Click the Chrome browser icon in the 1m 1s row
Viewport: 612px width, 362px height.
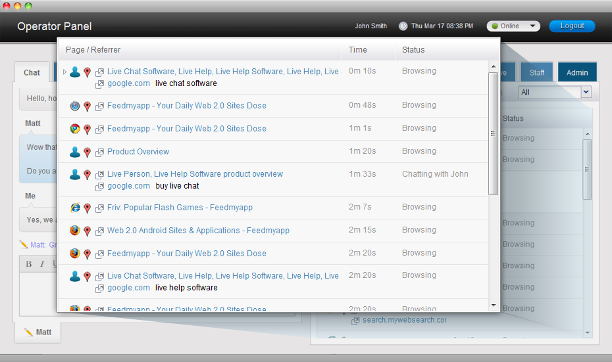pyautogui.click(x=75, y=129)
